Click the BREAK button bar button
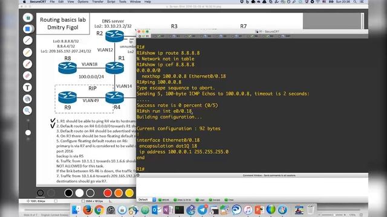The image size is (387, 217). [x=164, y=200]
